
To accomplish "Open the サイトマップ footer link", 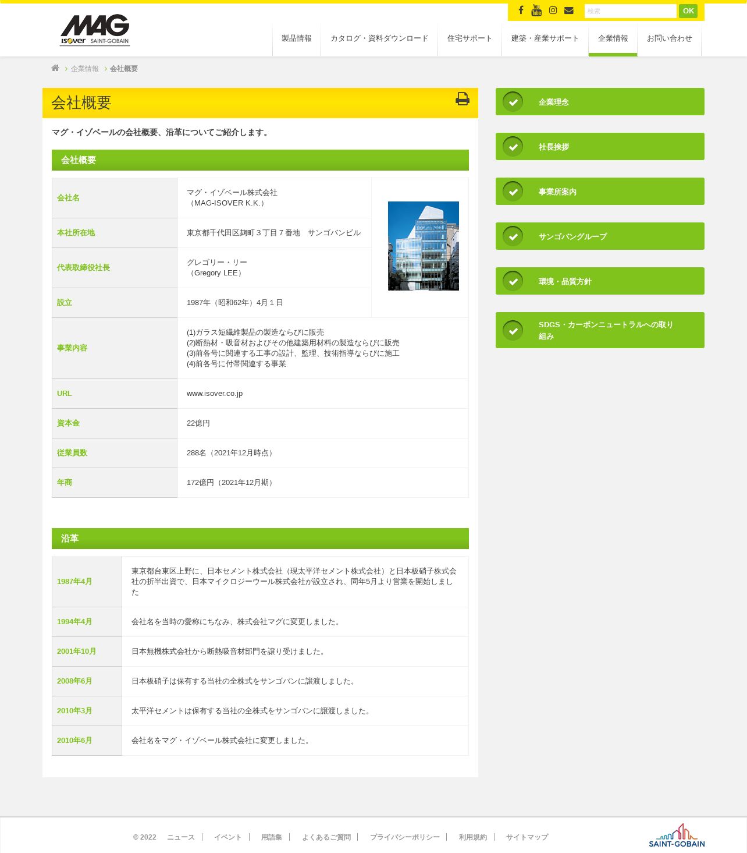I will (x=527, y=837).
